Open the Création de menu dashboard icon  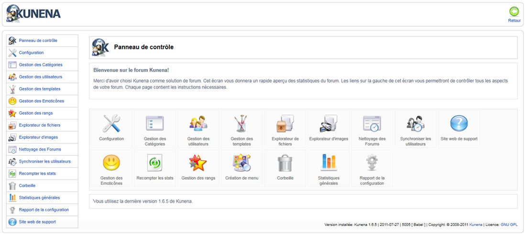point(241,162)
